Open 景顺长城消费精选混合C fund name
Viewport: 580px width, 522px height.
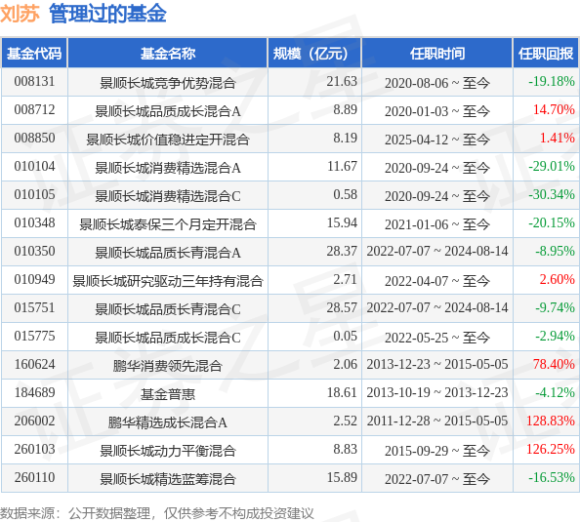(168, 196)
